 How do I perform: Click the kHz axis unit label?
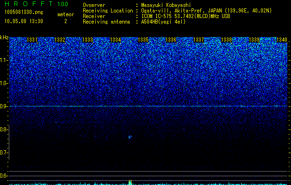click(4, 37)
